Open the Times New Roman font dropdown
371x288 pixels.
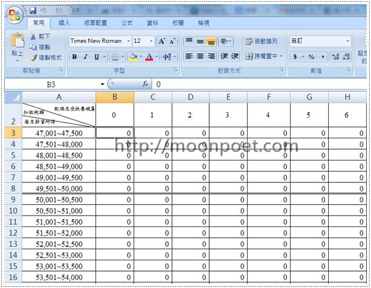click(129, 41)
